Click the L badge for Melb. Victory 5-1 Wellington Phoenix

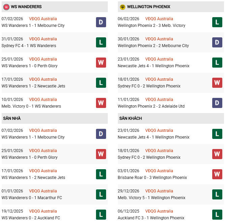click(217, 194)
